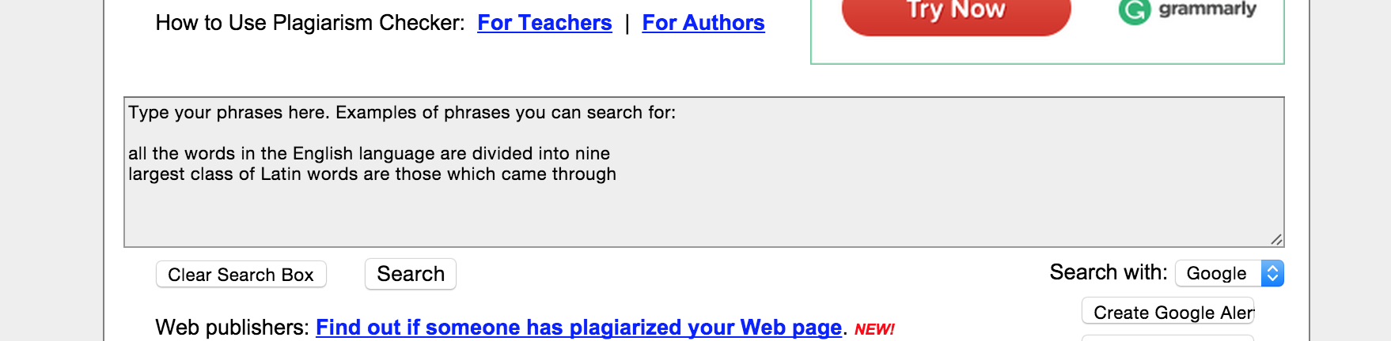Open the Search with engine dropdown
Screen dimensions: 1391x341
[1230, 273]
